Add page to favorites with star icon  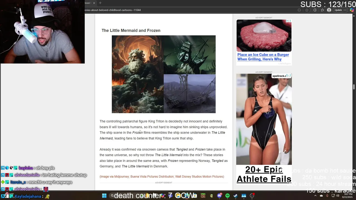click(307, 10)
